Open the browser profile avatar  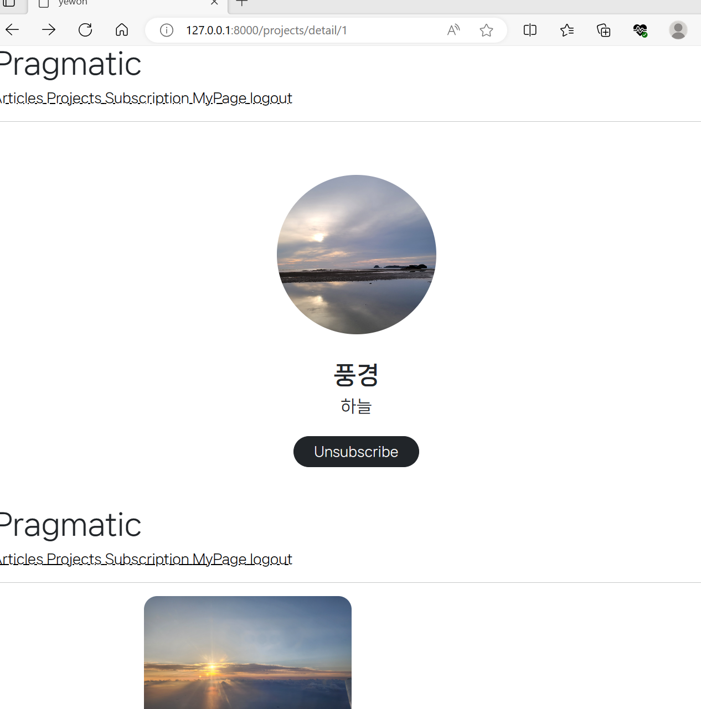pos(678,30)
